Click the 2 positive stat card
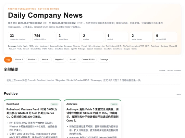The width and height of the screenshot is (185, 138). (92, 37)
